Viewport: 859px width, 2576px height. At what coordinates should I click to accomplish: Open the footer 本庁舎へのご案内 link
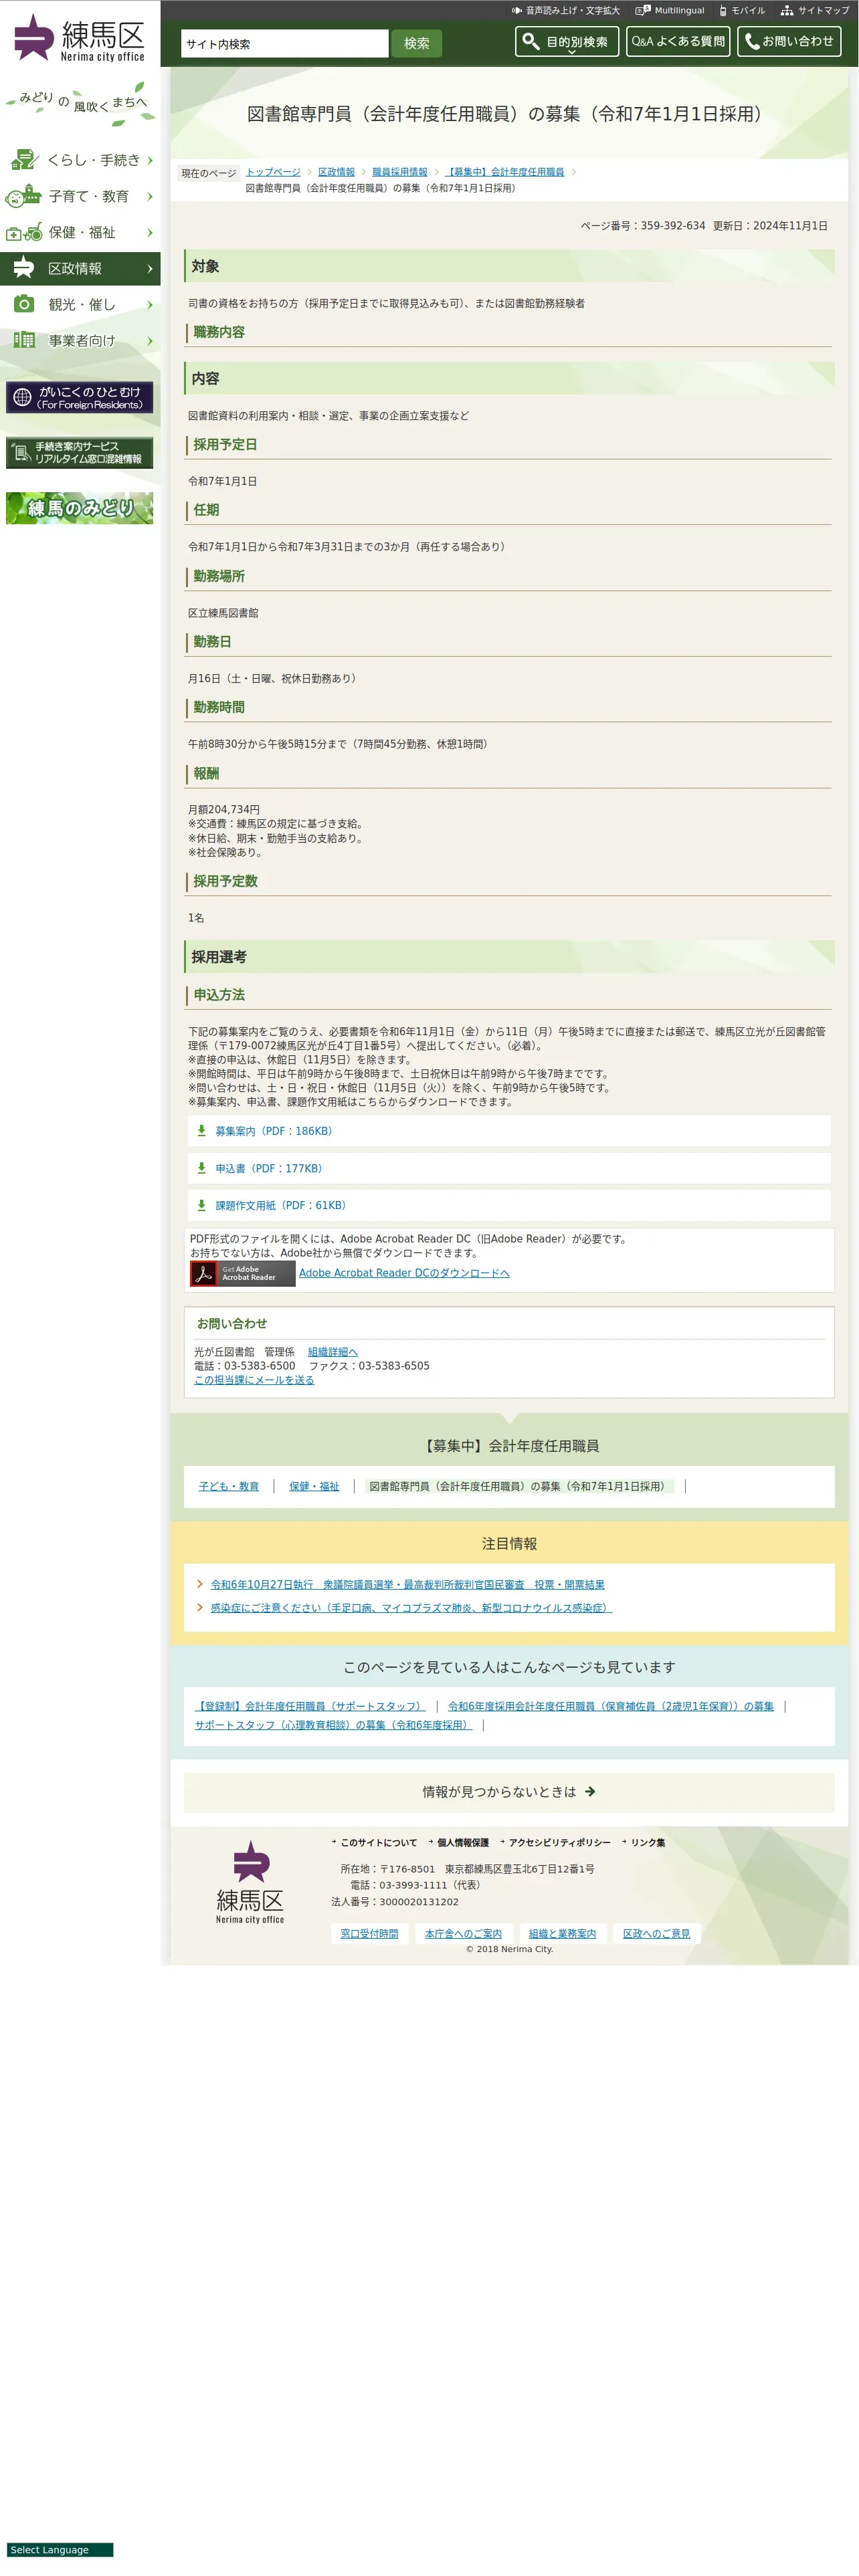click(463, 1933)
